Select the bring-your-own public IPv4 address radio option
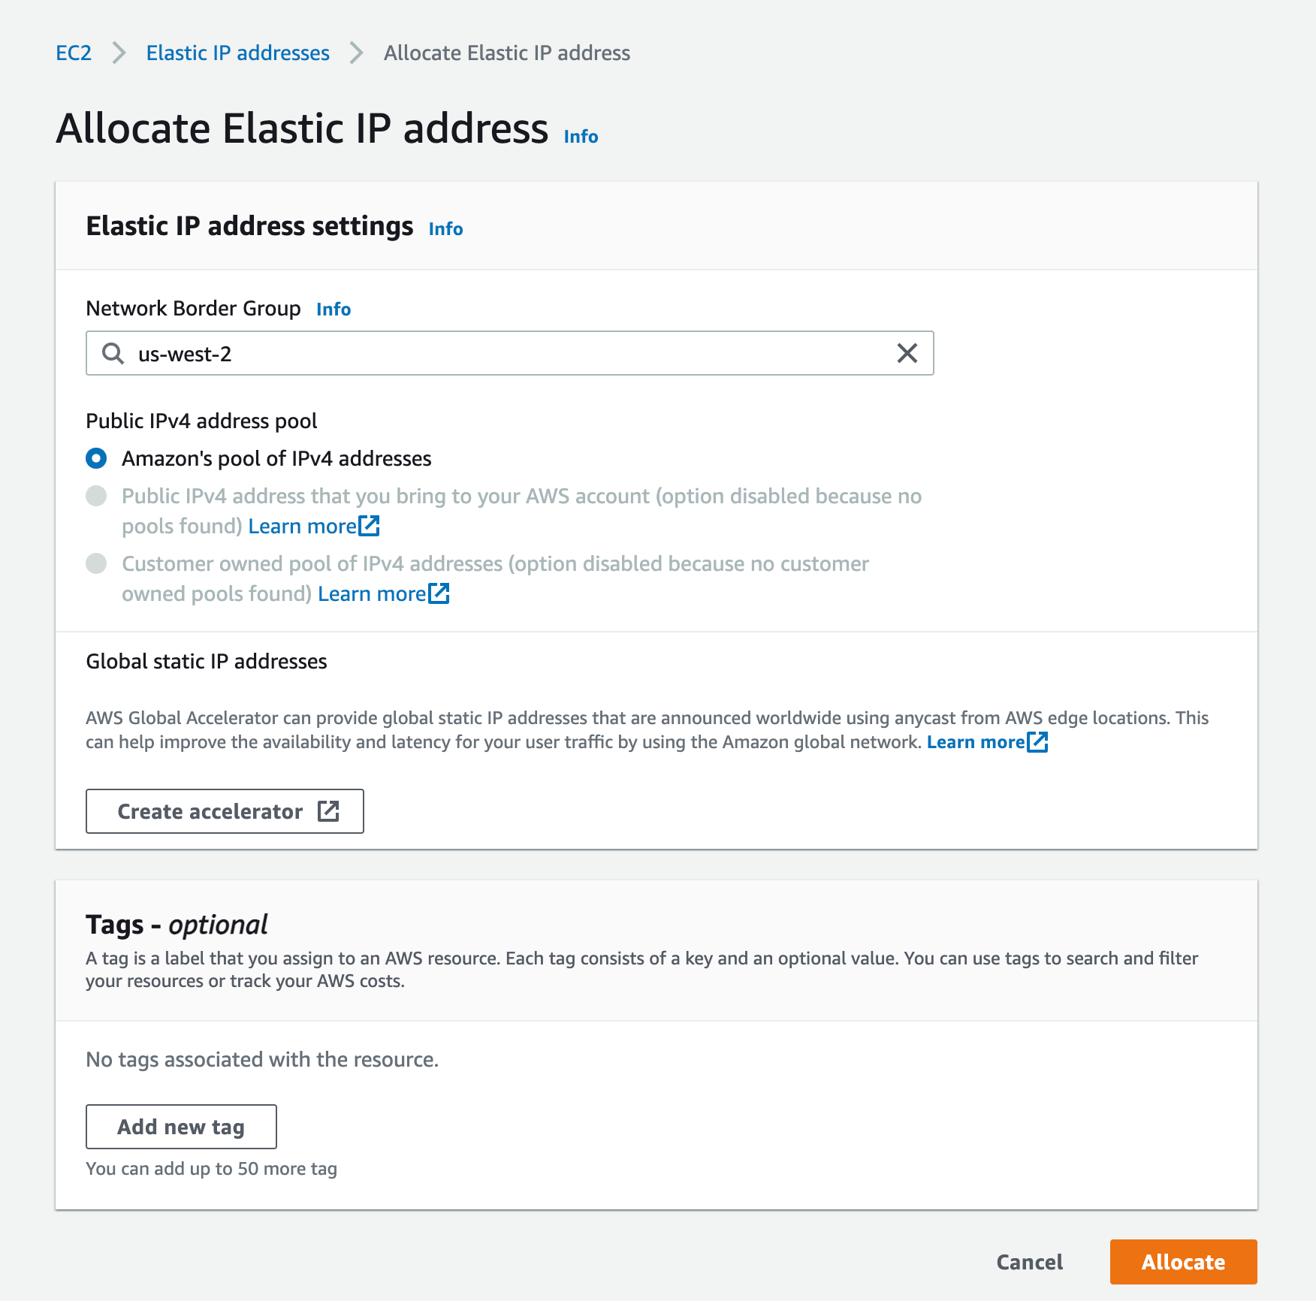Image resolution: width=1316 pixels, height=1301 pixels. (96, 496)
